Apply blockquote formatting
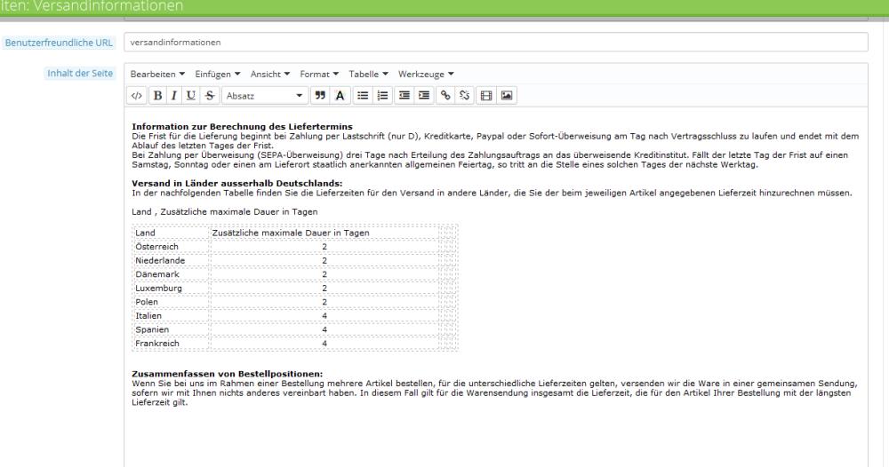The width and height of the screenshot is (889, 467). tap(320, 96)
